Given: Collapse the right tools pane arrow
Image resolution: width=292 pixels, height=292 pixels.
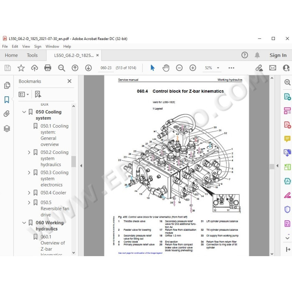Looking at the screenshot, I should (x=277, y=166).
